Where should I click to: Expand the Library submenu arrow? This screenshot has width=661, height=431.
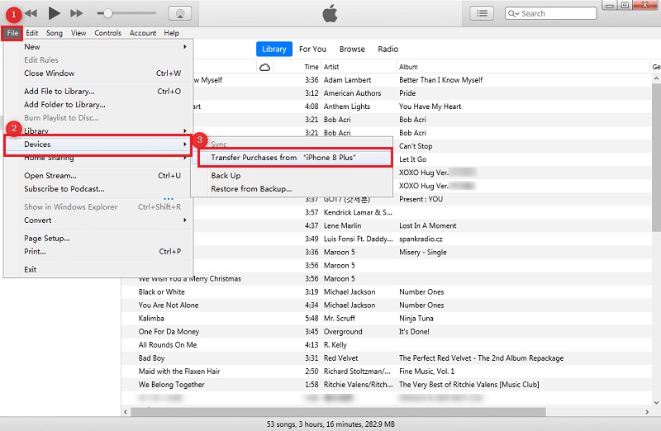pyautogui.click(x=184, y=131)
